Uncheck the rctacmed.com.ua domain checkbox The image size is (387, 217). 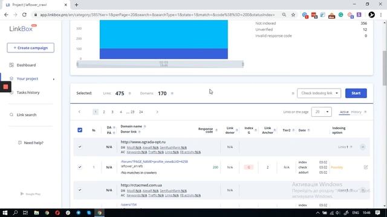80,190
